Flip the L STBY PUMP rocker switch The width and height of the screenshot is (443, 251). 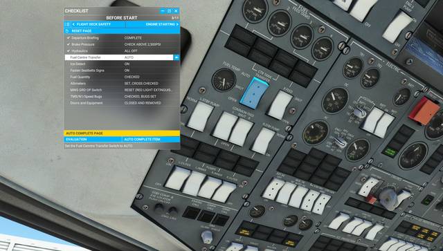click(200, 116)
